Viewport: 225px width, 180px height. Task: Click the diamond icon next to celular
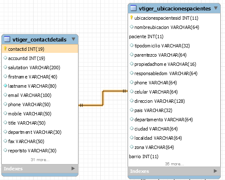click(131, 91)
